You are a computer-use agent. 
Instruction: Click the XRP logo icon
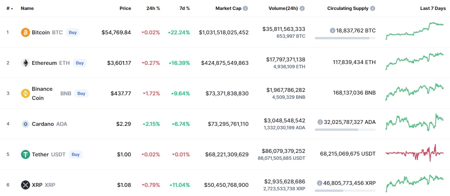pos(26,185)
